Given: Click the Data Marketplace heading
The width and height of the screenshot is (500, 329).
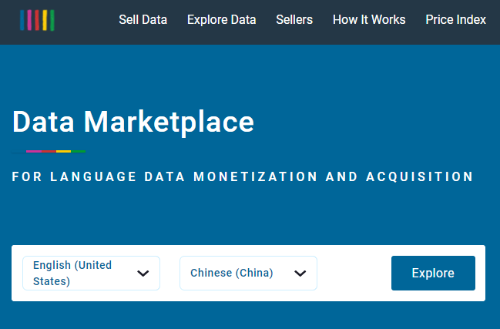Looking at the screenshot, I should [133, 122].
